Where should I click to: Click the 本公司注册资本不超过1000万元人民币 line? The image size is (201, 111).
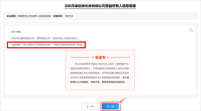tap(102, 64)
